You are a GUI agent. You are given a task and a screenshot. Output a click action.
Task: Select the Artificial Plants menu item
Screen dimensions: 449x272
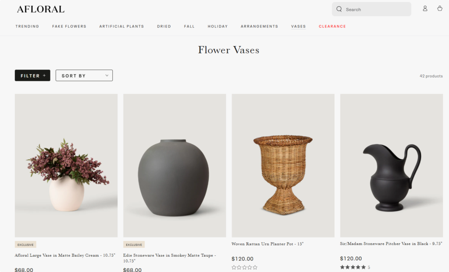coord(121,26)
